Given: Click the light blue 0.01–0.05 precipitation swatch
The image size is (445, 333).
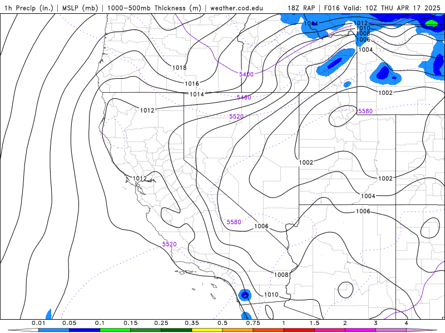Looking at the screenshot, I should pos(53,330).
